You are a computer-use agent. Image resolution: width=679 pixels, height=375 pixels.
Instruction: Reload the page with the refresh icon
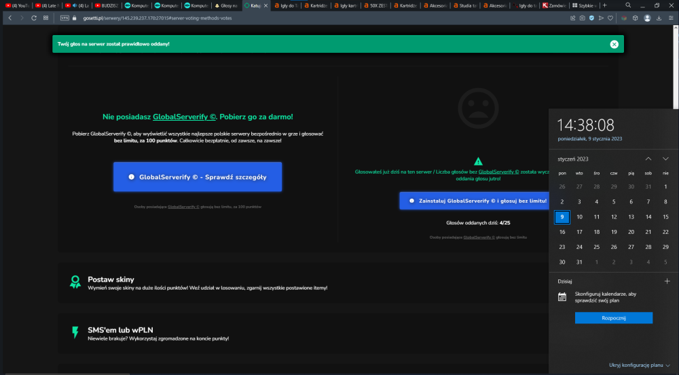(34, 18)
